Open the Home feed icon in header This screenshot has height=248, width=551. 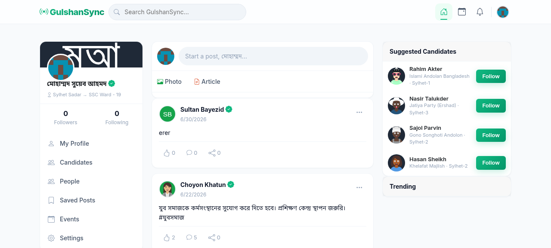tap(444, 12)
